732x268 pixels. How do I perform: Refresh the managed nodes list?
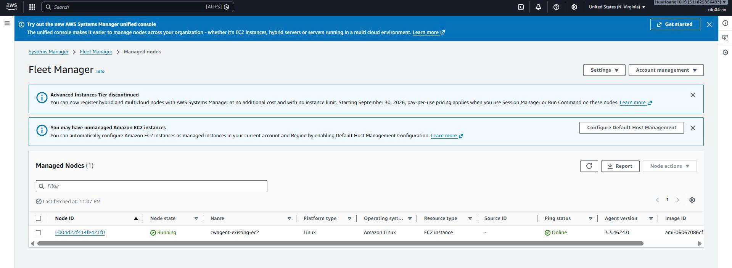tap(589, 166)
